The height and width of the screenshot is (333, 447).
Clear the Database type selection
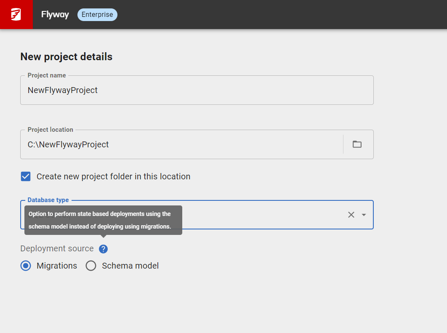pyautogui.click(x=351, y=215)
